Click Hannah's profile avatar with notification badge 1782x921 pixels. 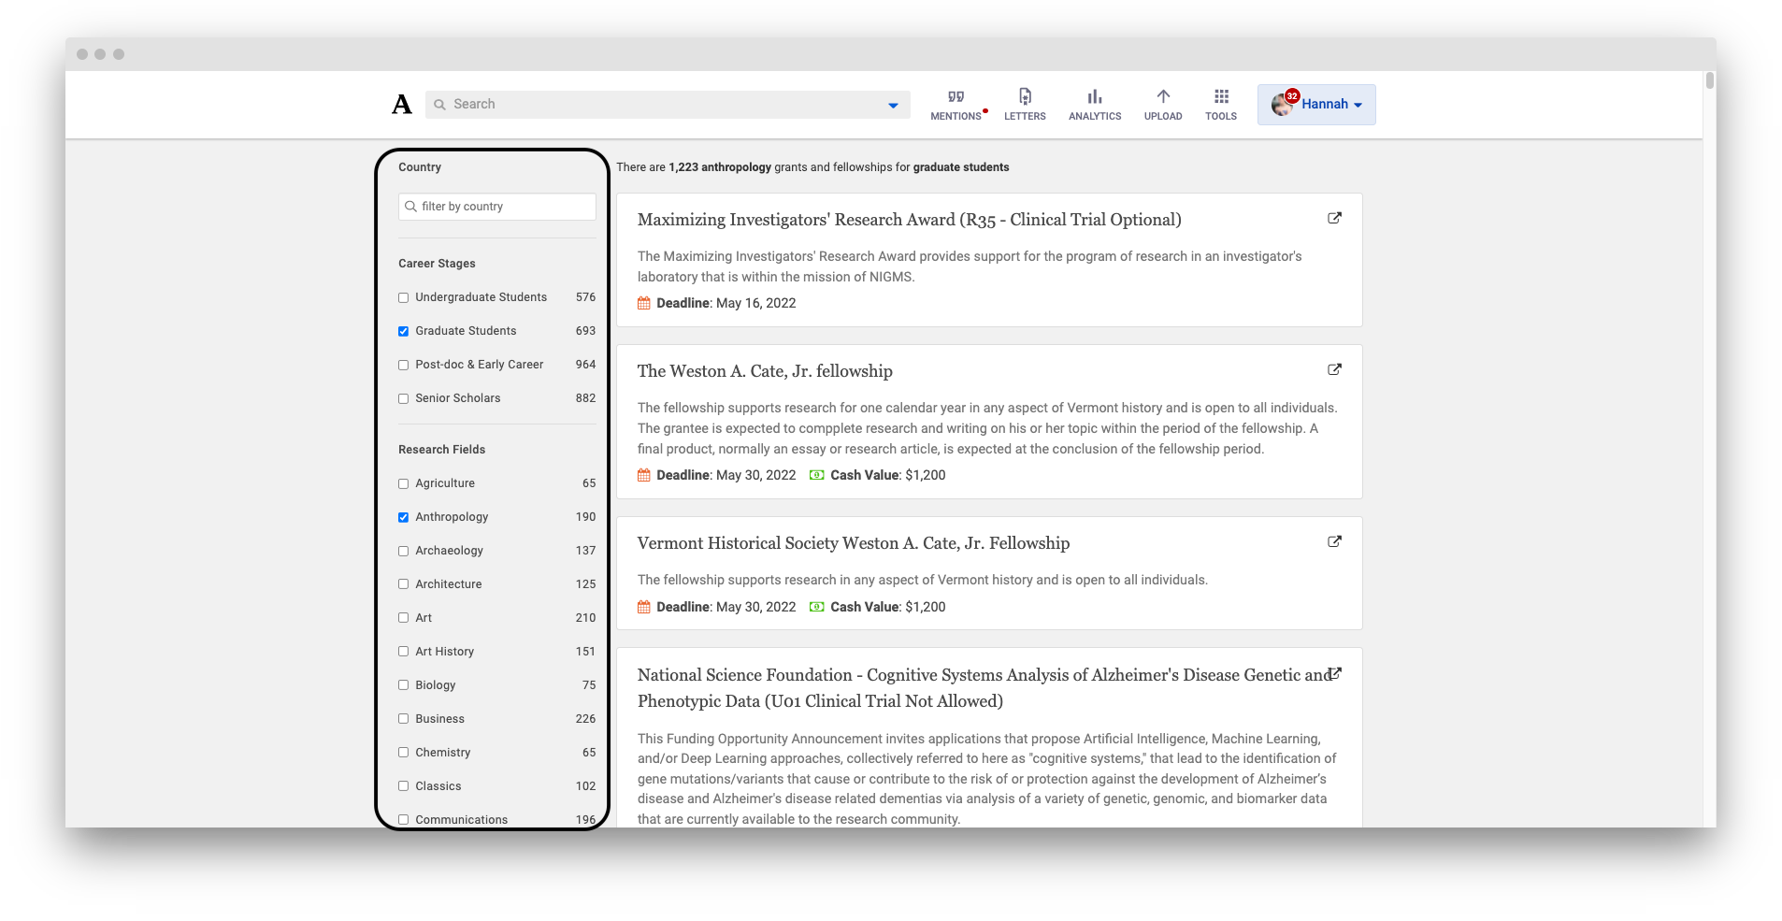click(x=1283, y=104)
